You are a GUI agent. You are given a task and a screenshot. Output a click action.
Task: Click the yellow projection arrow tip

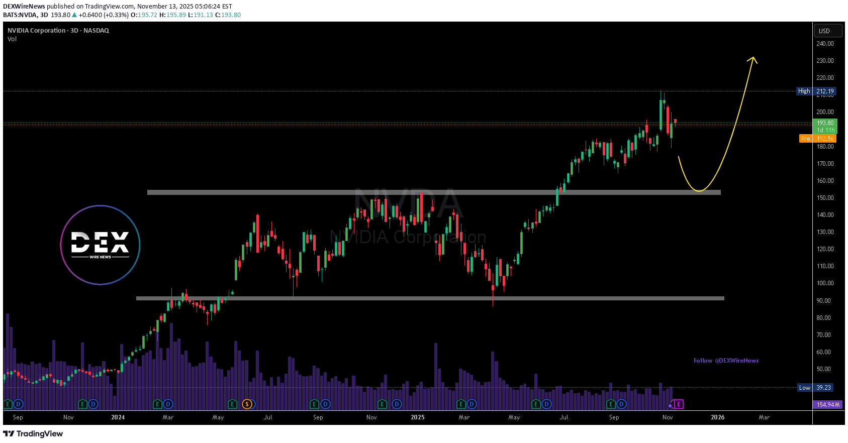[x=752, y=59]
